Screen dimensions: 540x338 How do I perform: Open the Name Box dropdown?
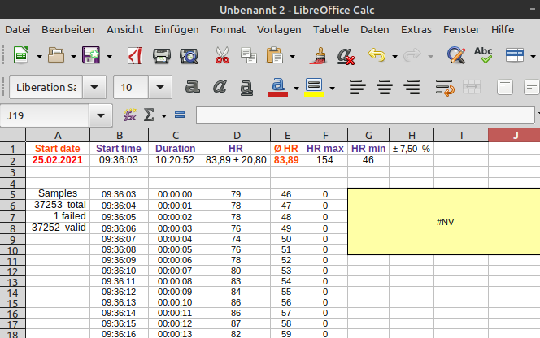[x=101, y=115]
